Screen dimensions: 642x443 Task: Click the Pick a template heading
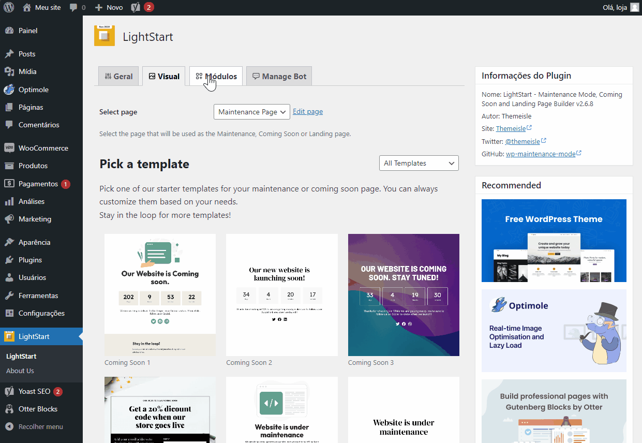click(144, 164)
